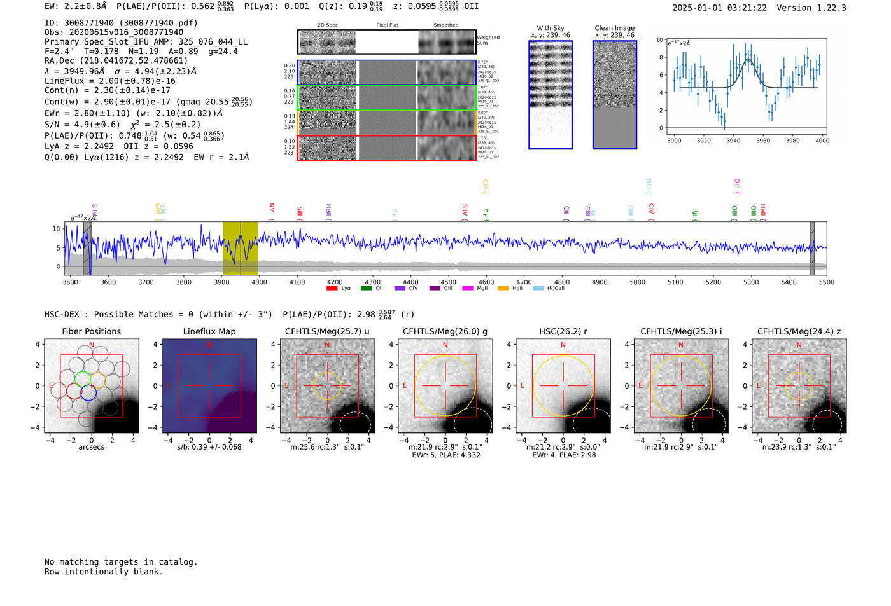Click the Weighted Sum smoothed spectrum
The width and height of the screenshot is (891, 606).
pos(447,42)
